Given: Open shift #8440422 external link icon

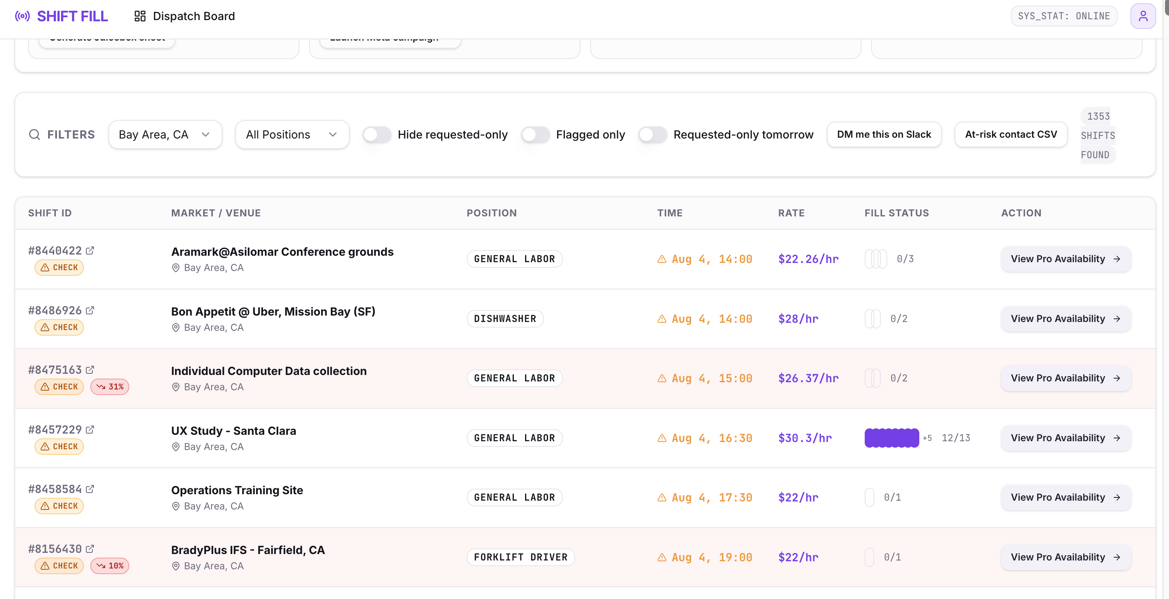Looking at the screenshot, I should tap(90, 251).
